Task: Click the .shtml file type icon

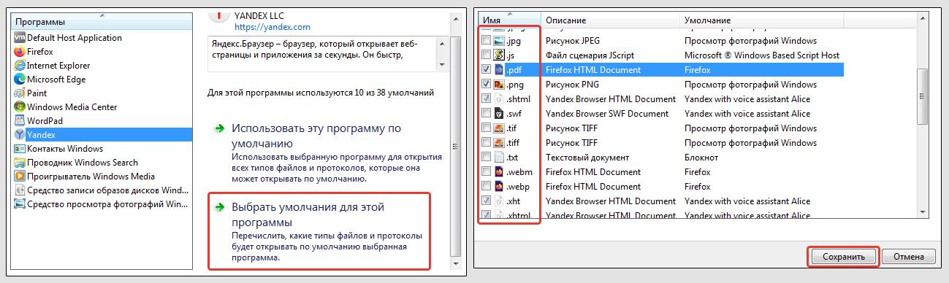Action: pyautogui.click(x=499, y=99)
